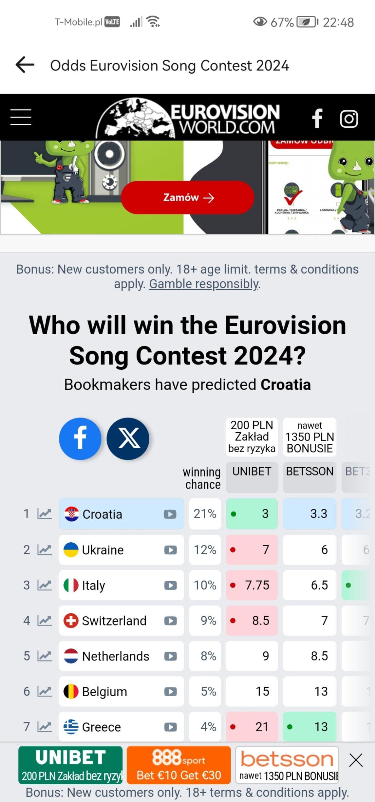Select the UNIBET bookmaker column header

(252, 472)
